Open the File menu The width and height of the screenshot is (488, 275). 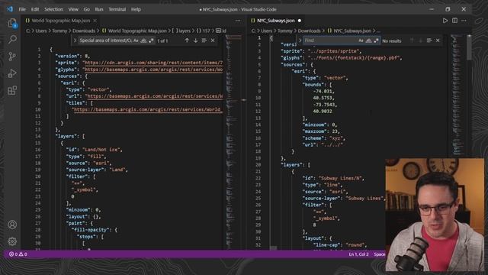tap(22, 9)
